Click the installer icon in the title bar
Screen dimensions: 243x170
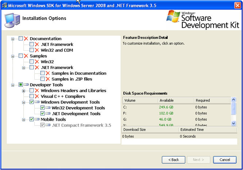4,5
